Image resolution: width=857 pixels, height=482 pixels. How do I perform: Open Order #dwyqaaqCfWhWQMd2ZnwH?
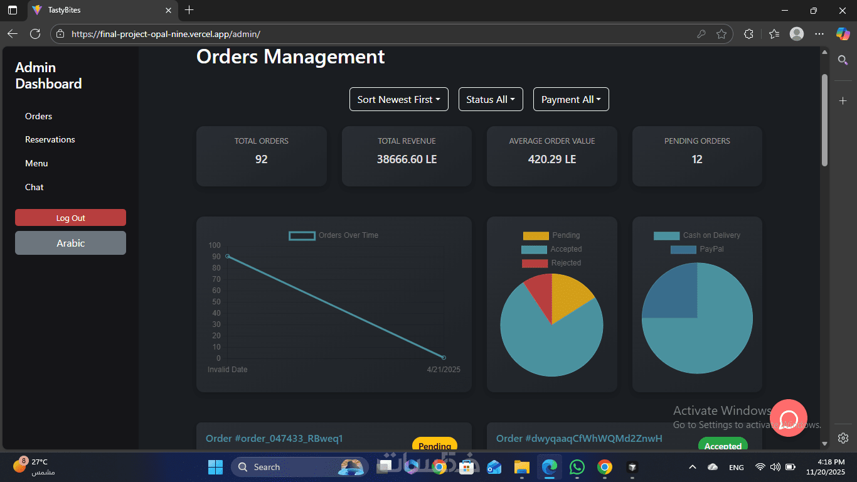click(x=579, y=438)
